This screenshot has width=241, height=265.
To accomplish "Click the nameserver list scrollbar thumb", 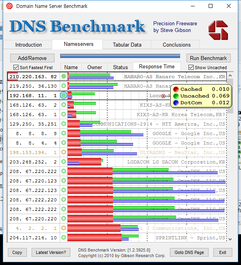I will 230,96.
